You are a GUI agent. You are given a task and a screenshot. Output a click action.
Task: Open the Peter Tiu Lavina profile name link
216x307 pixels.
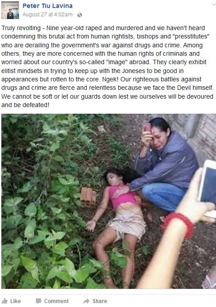[48, 6]
